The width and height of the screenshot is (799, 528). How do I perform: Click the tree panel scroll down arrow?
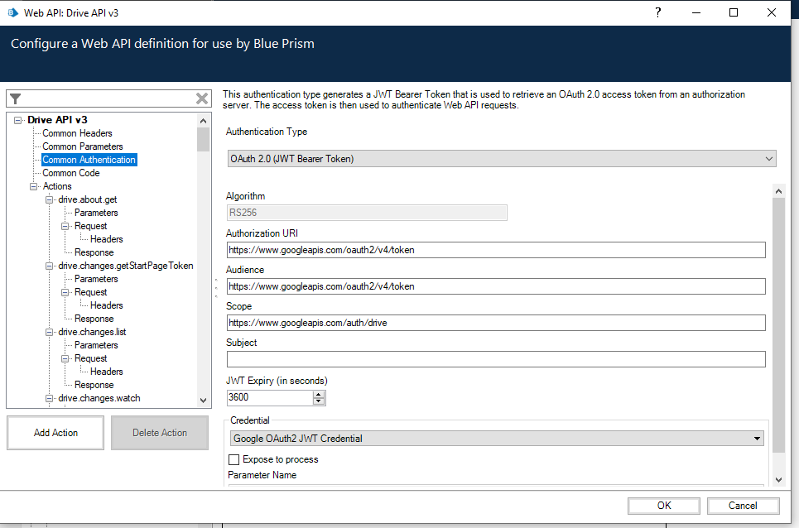[204, 400]
